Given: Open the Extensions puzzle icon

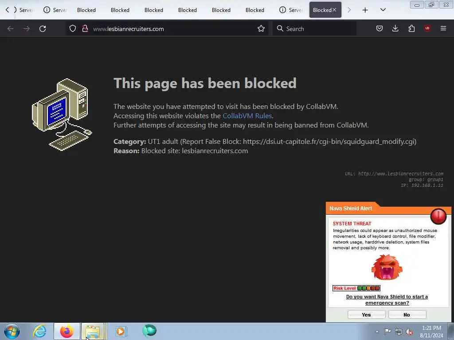Looking at the screenshot, I should [x=411, y=28].
